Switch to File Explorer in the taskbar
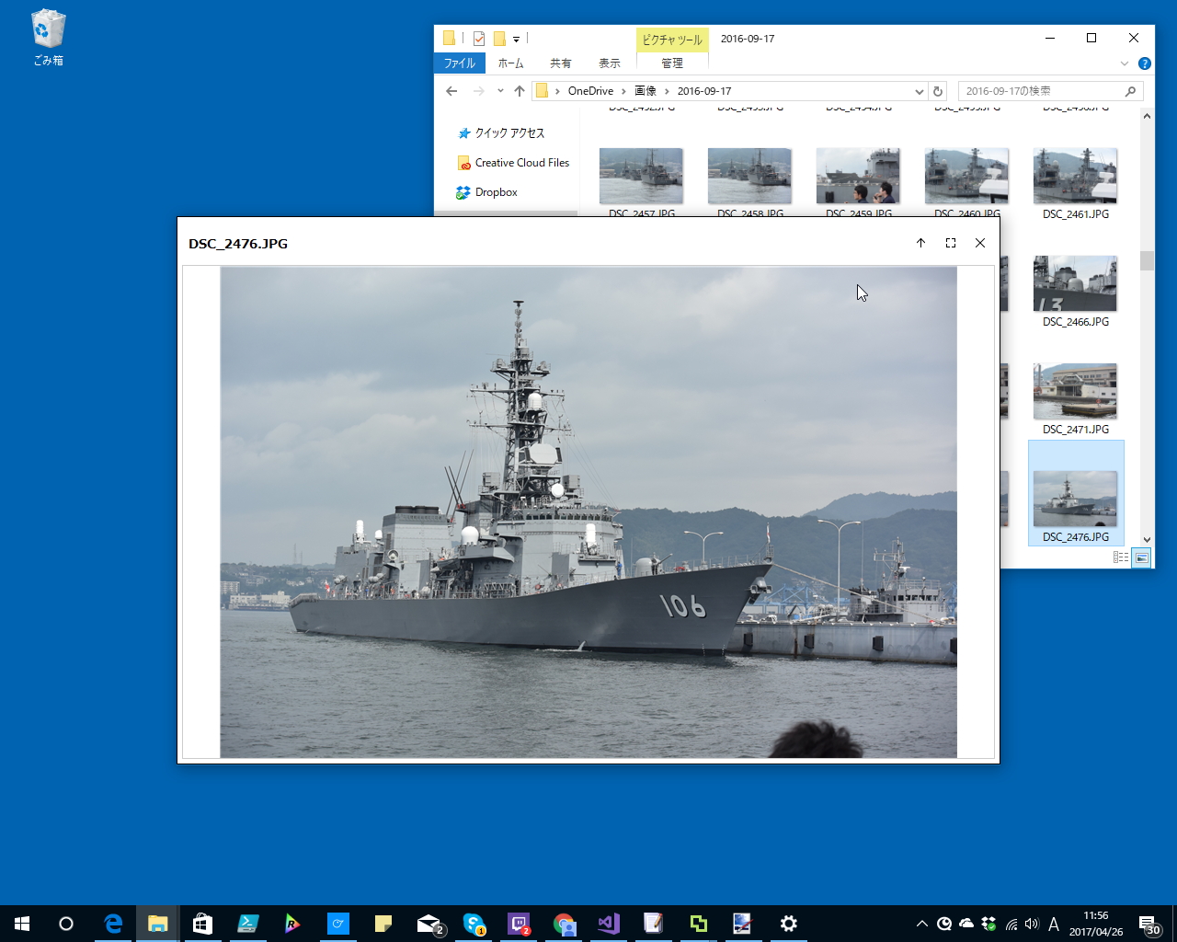Screen dimensions: 1177x942 coord(158,924)
